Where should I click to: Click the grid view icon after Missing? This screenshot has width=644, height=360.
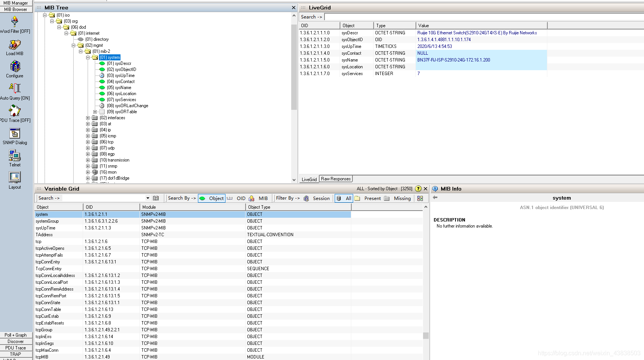pos(420,198)
